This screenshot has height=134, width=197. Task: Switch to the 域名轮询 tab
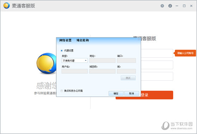click(82, 40)
